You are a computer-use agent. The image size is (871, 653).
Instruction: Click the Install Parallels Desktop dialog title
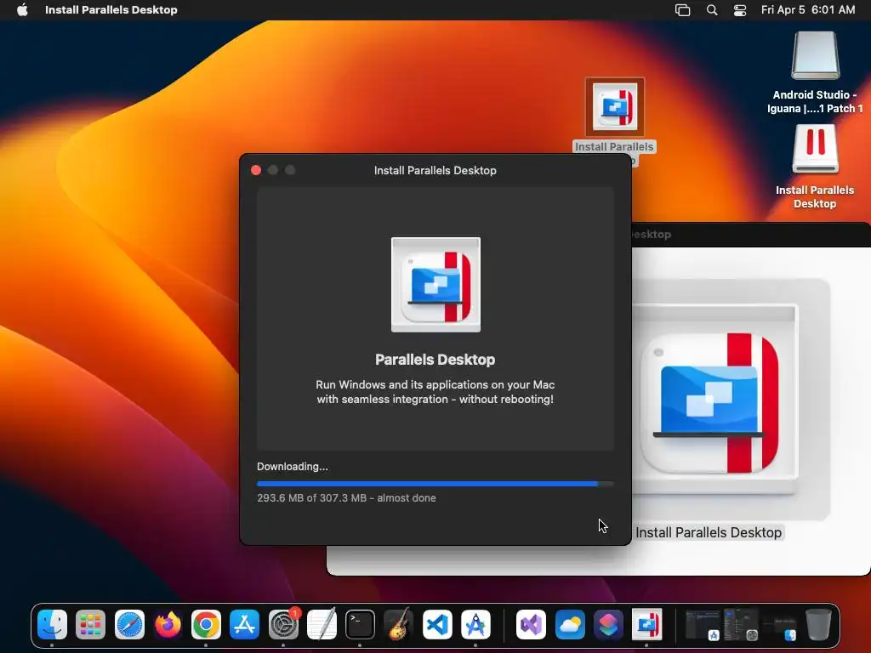click(435, 170)
